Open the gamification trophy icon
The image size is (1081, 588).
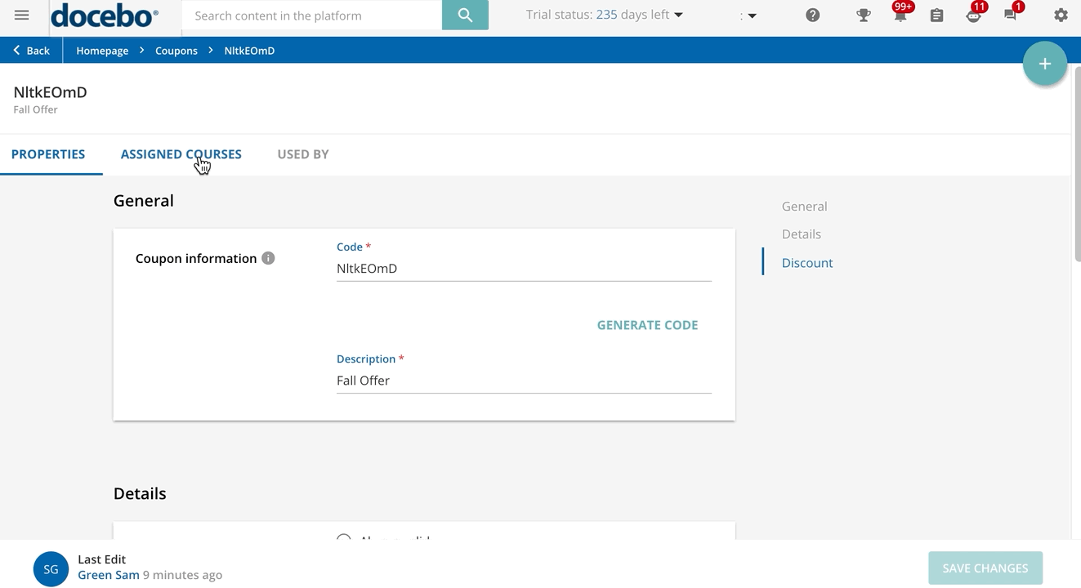tap(863, 16)
